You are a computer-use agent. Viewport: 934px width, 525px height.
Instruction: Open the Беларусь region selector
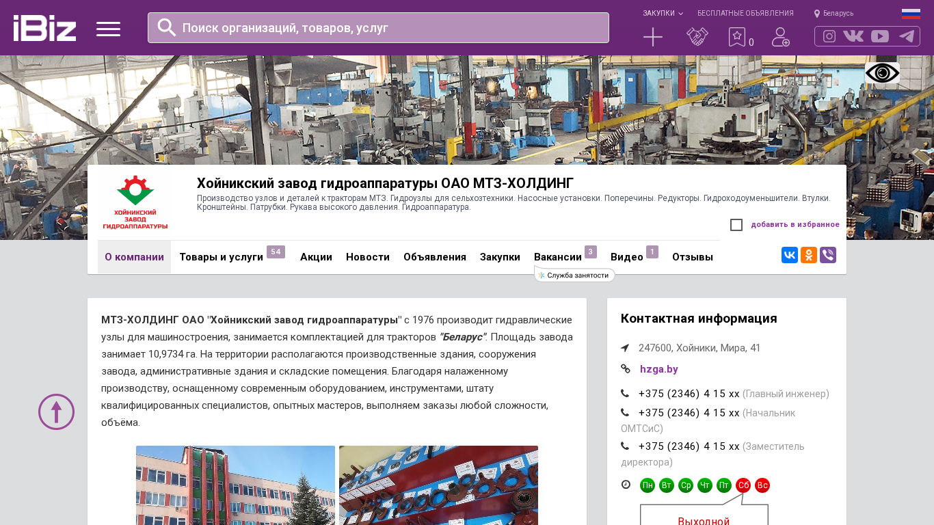pos(833,13)
